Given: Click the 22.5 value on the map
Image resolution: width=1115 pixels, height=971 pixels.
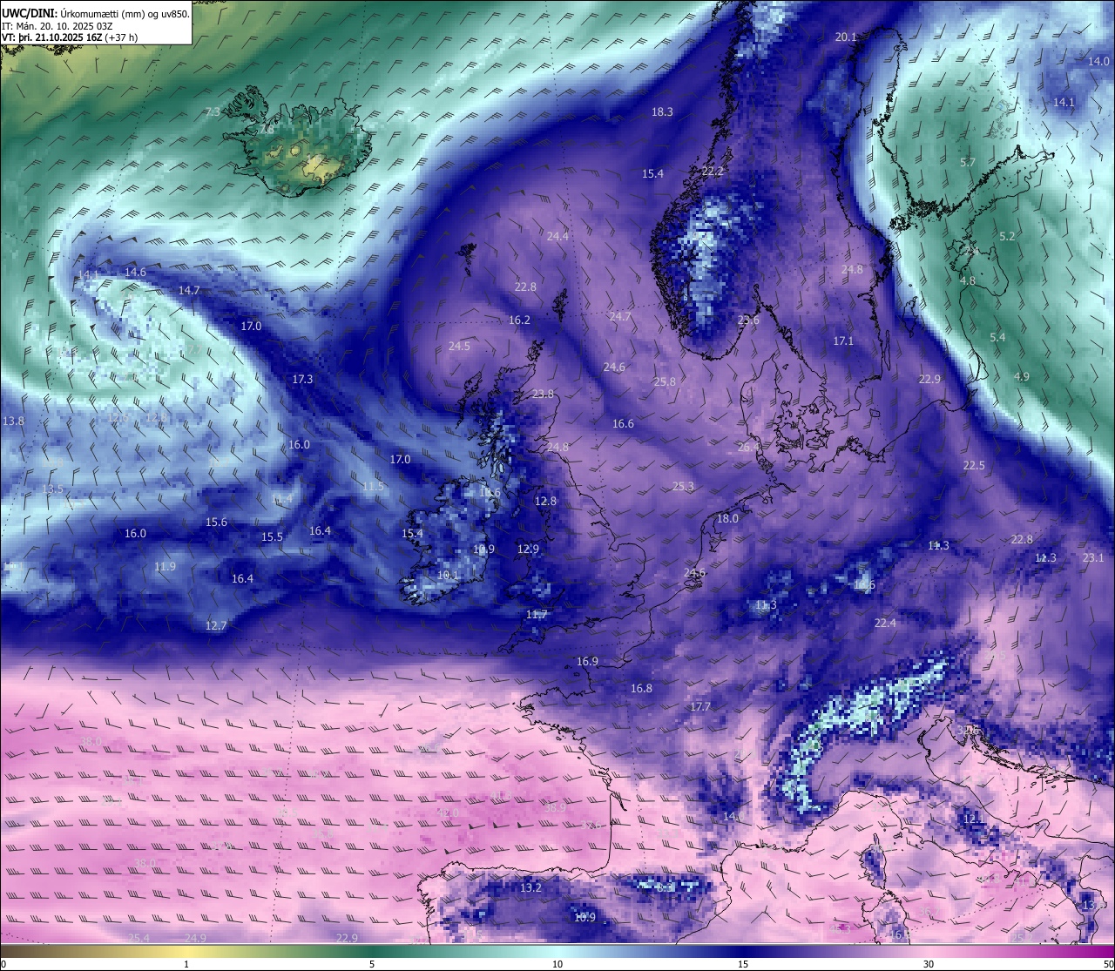Looking at the screenshot, I should 974,465.
